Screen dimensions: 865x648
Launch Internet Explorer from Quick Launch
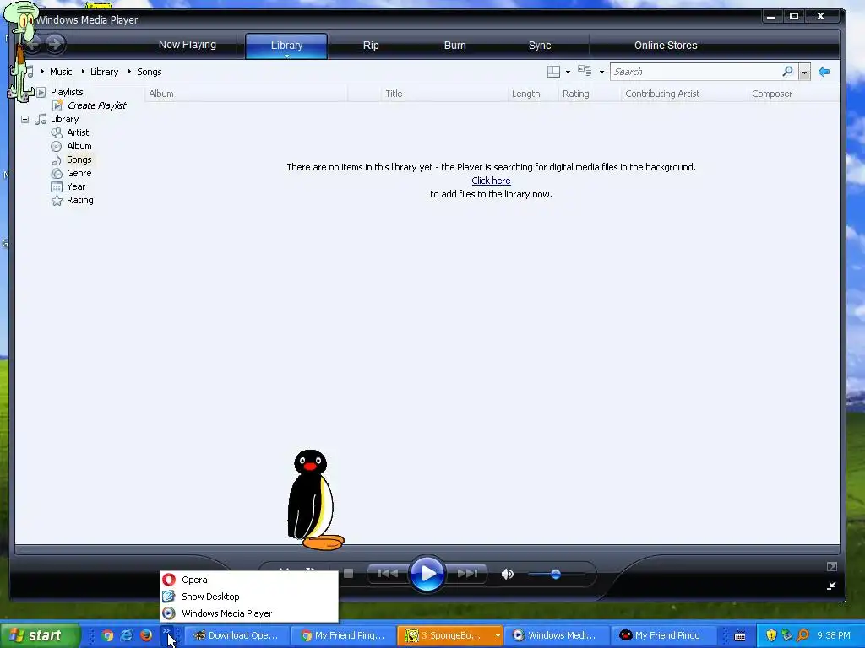(x=127, y=635)
